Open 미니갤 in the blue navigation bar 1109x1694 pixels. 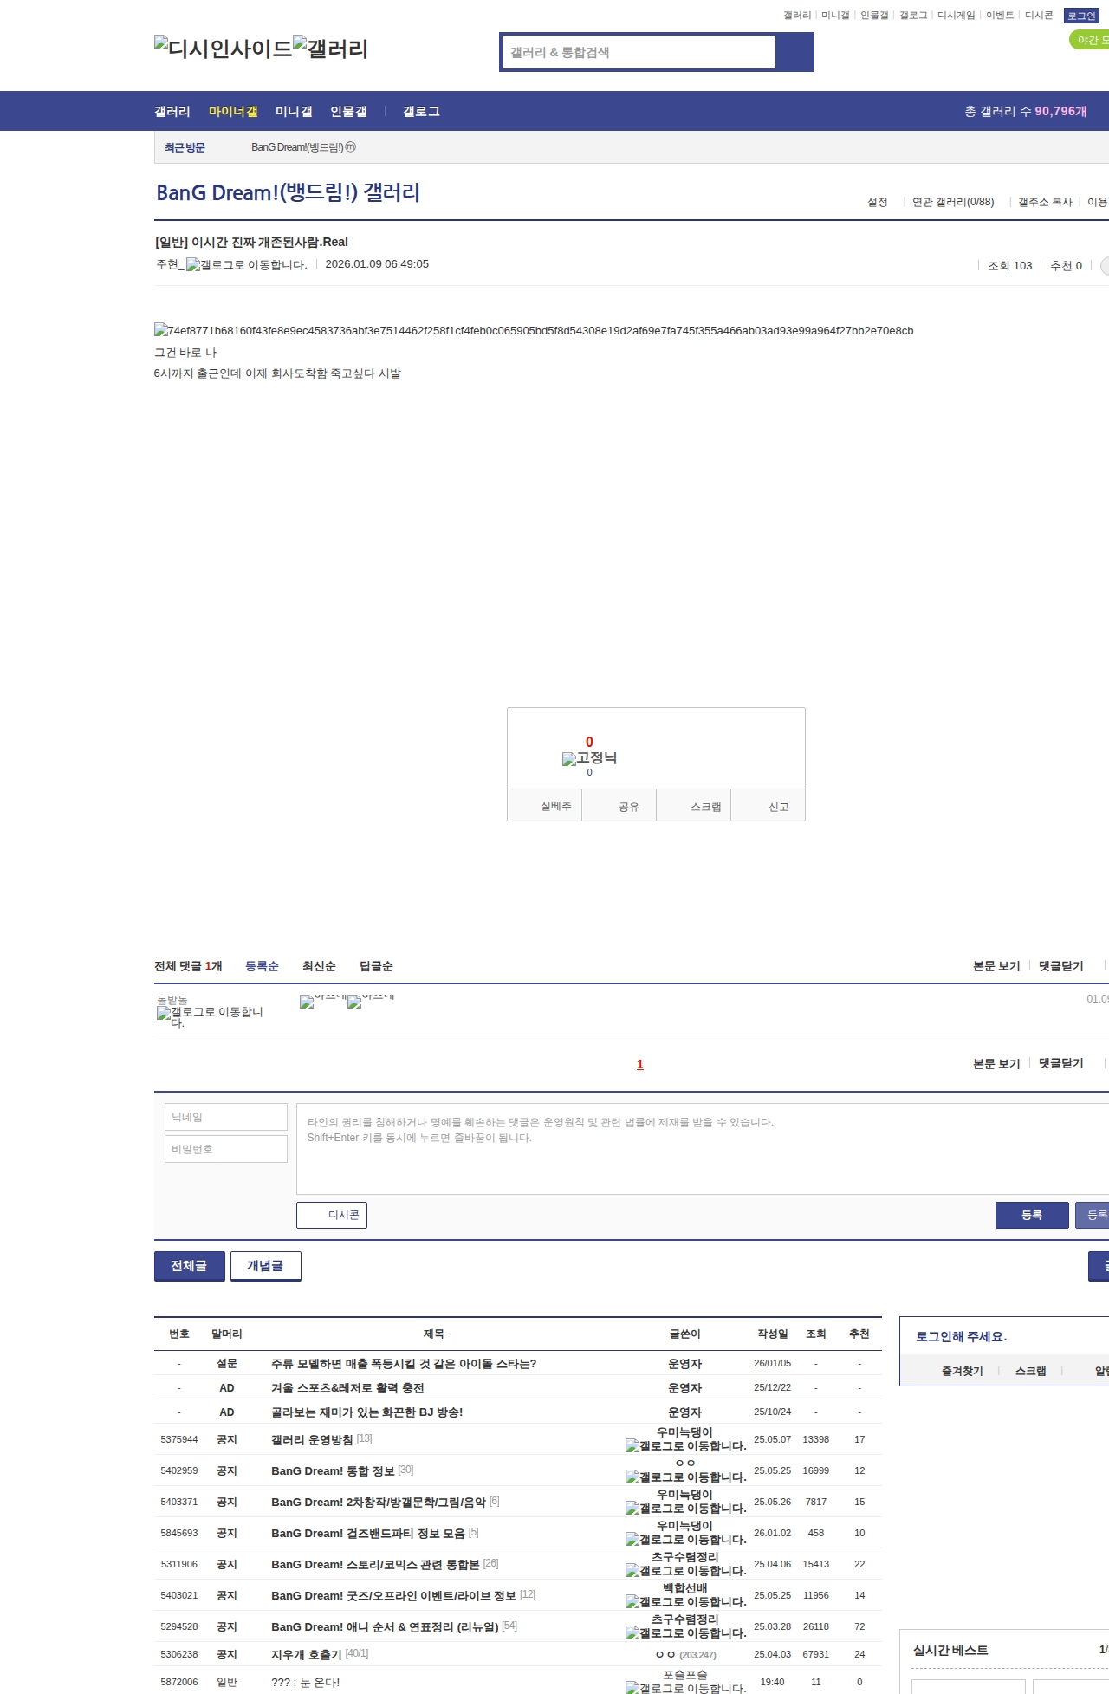point(294,112)
